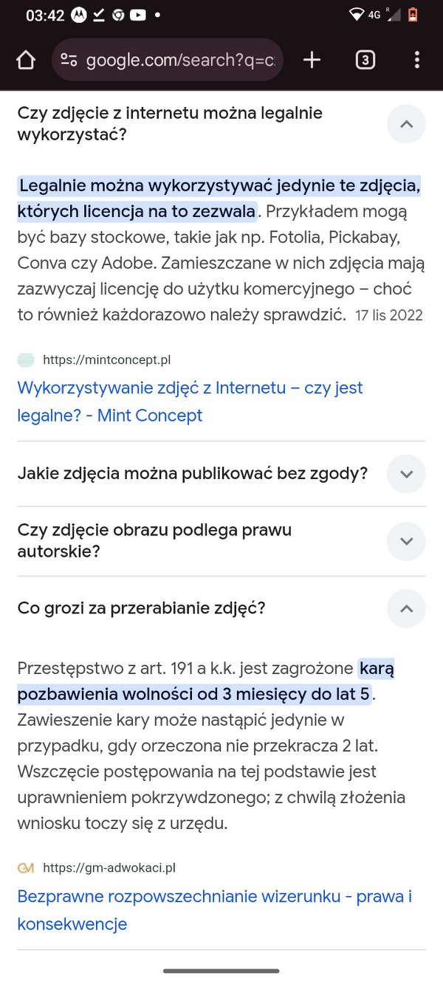Tap the mintconcept.pl favicon
Viewport: 443px width, 984px height.
click(x=26, y=360)
